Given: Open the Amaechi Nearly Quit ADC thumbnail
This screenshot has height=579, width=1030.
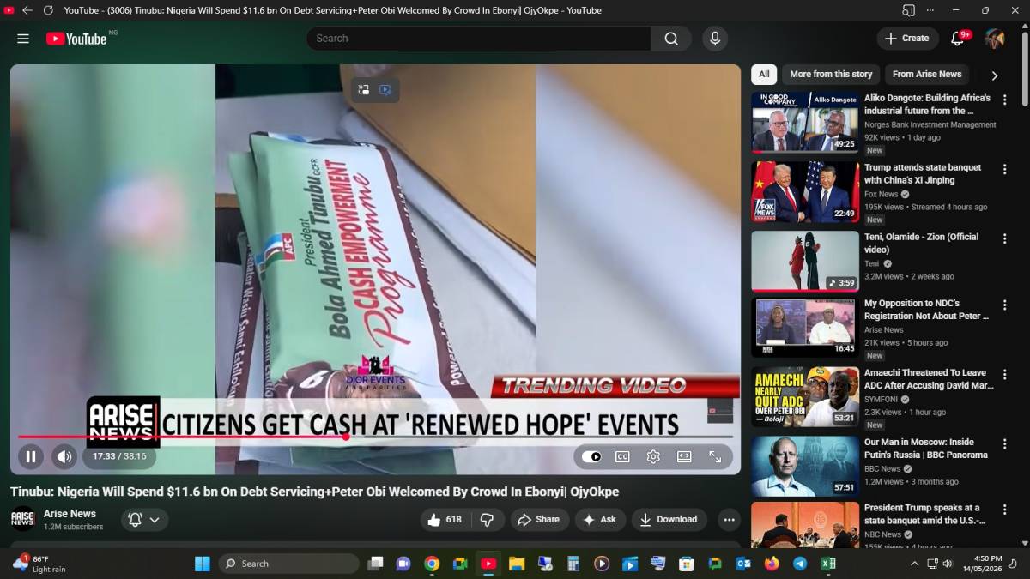Looking at the screenshot, I should pyautogui.click(x=805, y=396).
